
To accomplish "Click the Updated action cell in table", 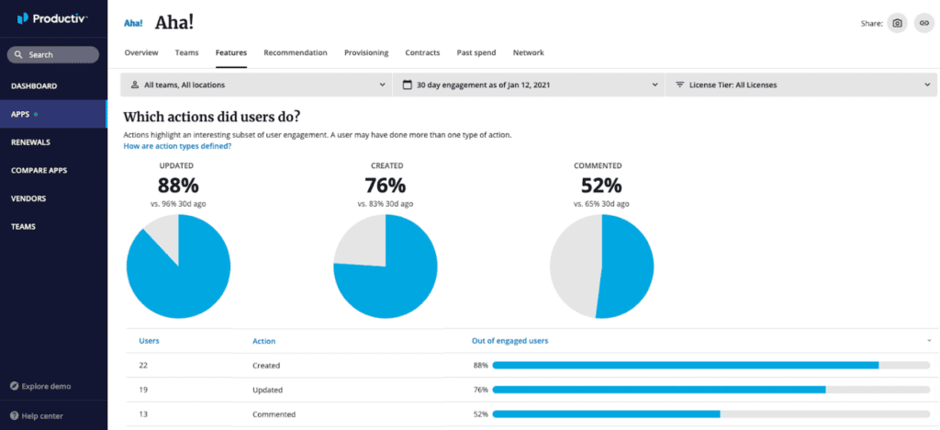I will point(267,390).
